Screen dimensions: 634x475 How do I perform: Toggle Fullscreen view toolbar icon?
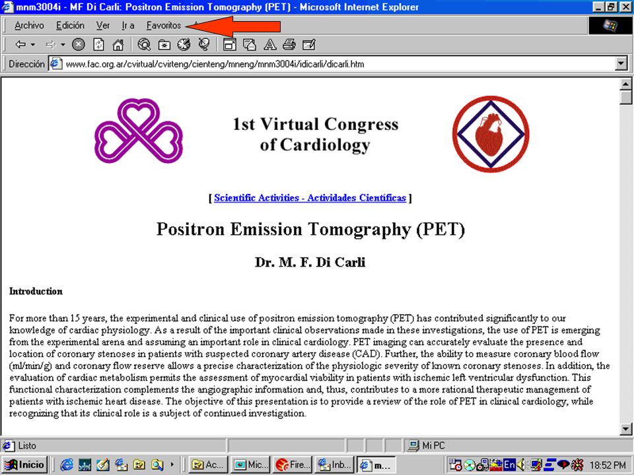[230, 45]
